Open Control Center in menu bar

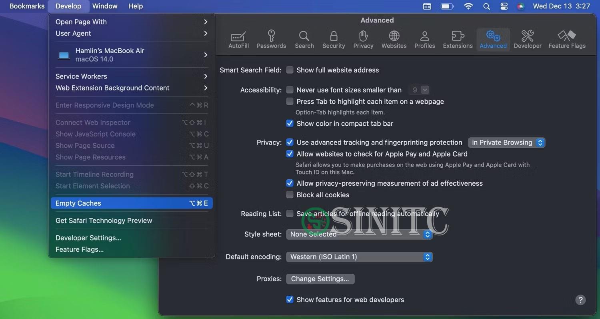click(504, 6)
